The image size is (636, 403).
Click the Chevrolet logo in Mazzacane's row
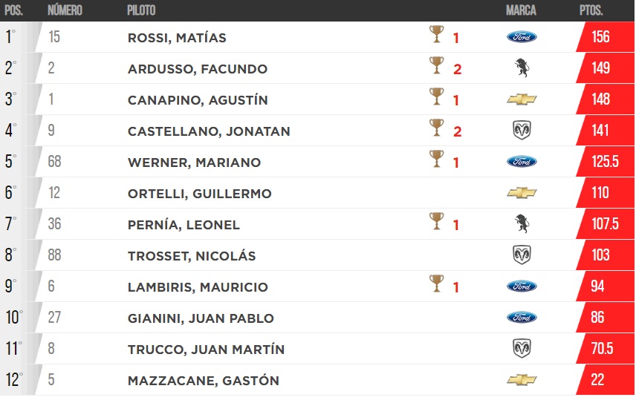(522, 380)
